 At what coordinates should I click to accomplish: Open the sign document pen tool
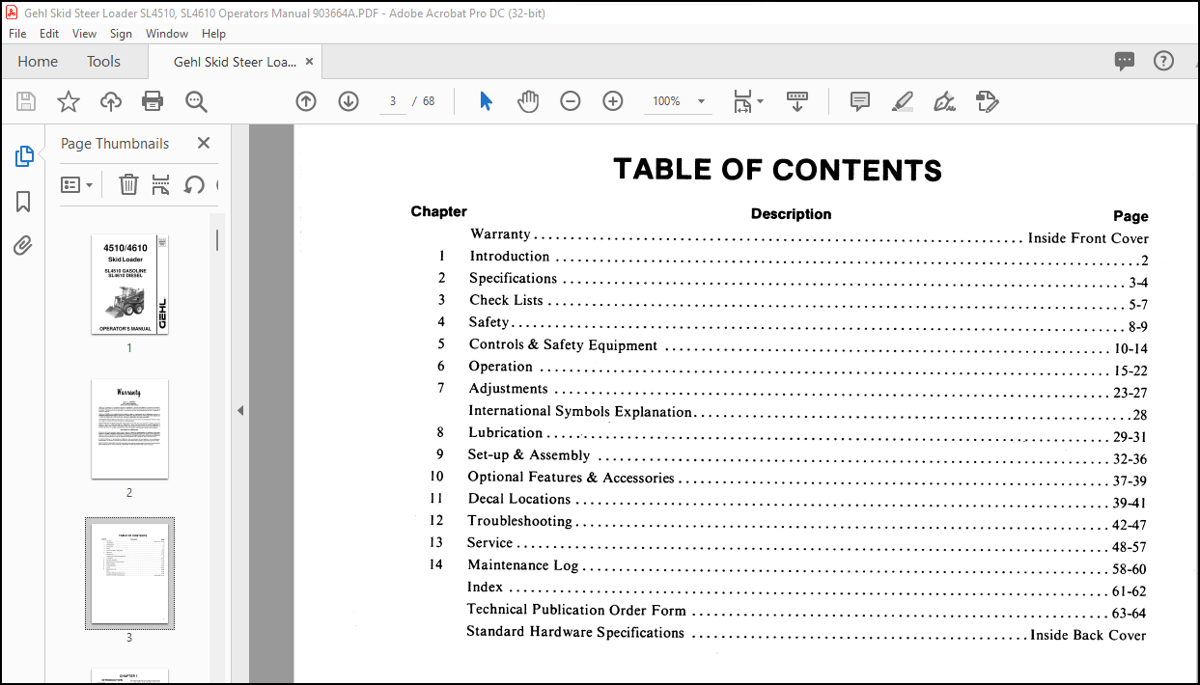coord(945,101)
